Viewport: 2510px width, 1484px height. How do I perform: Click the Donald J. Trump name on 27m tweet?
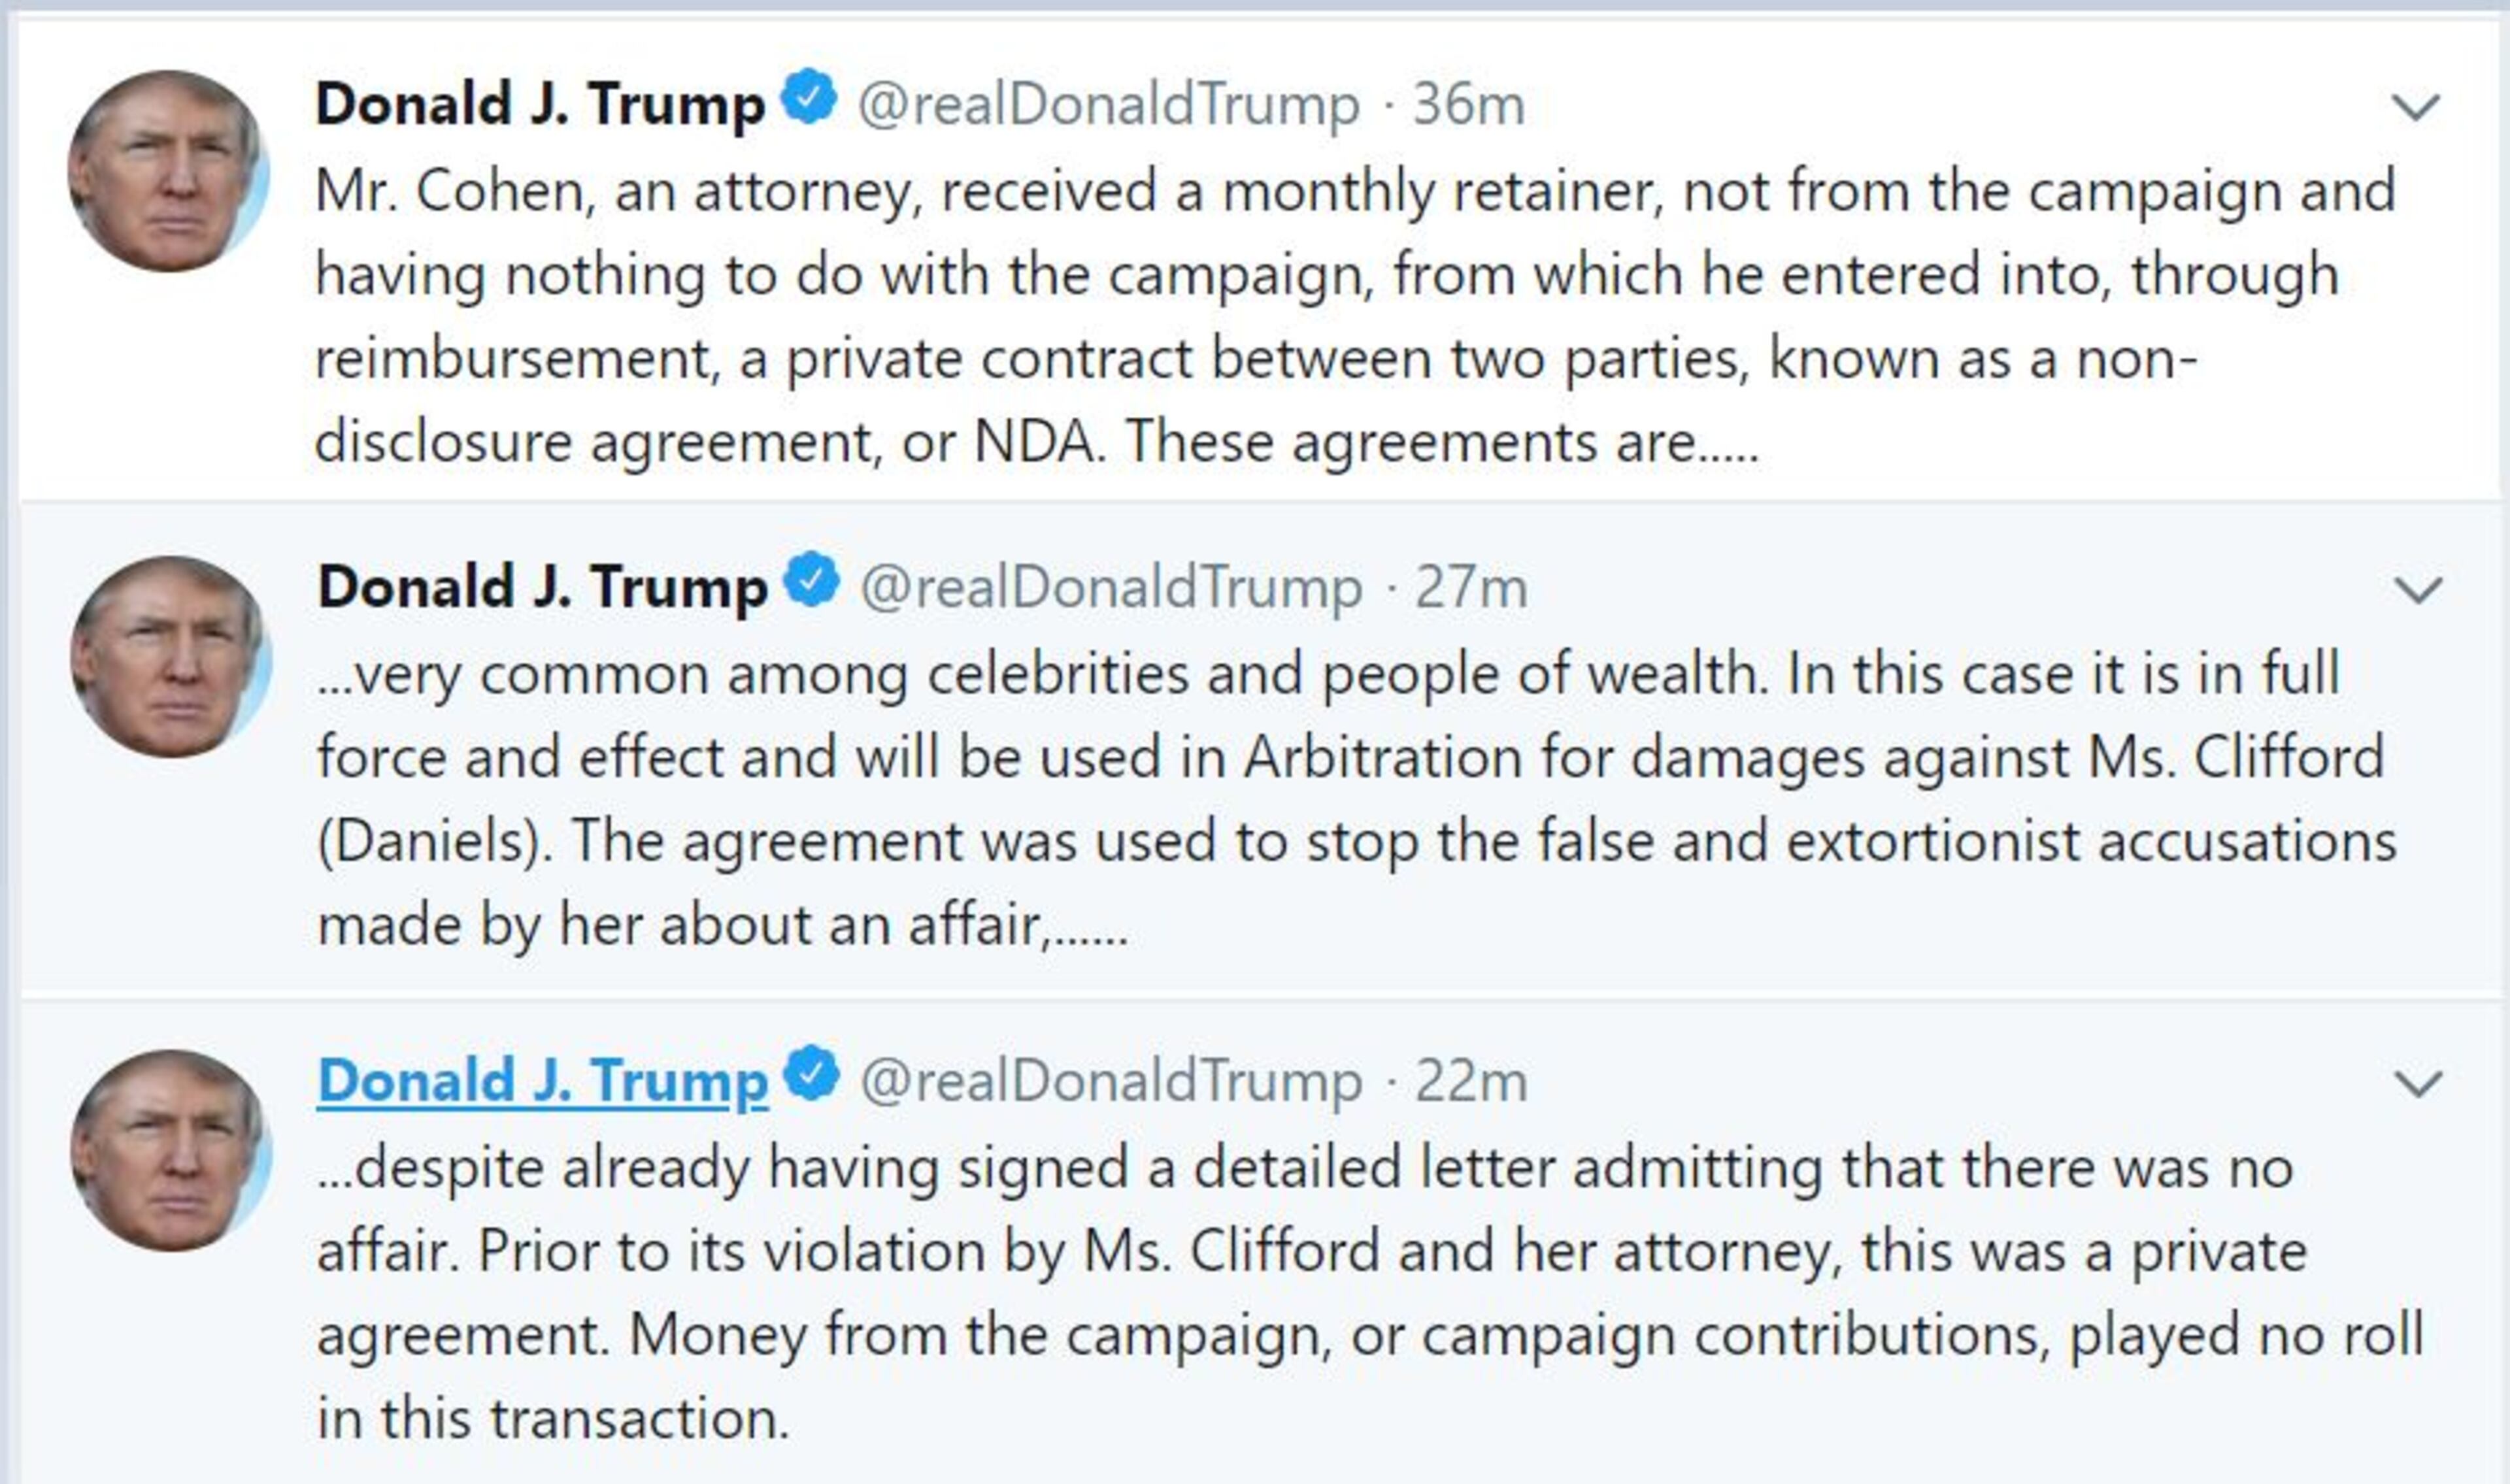click(x=542, y=588)
